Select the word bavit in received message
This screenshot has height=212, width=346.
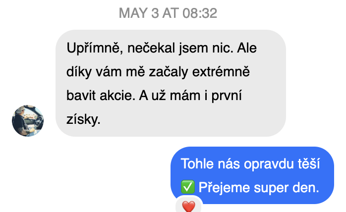click(x=81, y=96)
